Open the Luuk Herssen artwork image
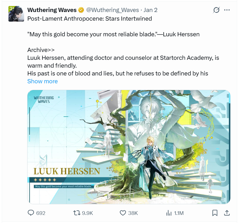246x223 pixels. pos(129,147)
